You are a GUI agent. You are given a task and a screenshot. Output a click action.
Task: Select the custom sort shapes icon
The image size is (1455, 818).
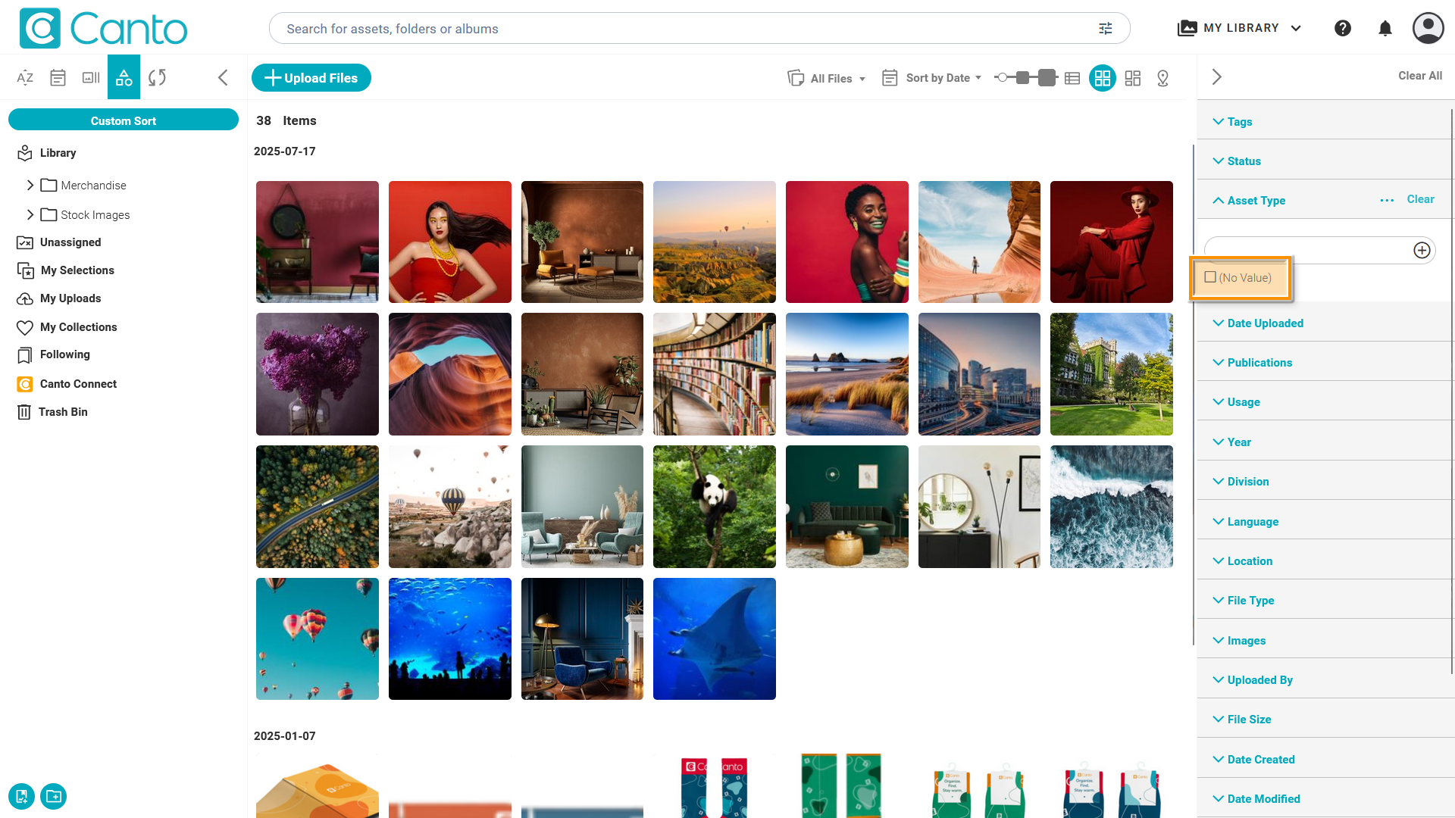pos(124,77)
